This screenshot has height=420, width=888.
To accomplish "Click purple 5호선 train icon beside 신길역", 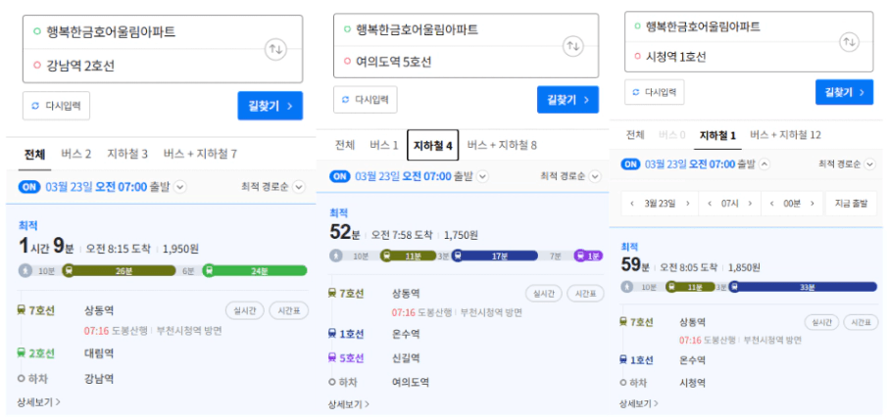I will (x=332, y=357).
